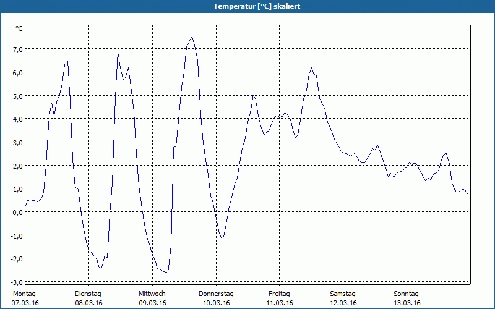Viewport: 495px width, 309px height.
Task: Click the 07.03.16 date label
Action: [25, 303]
